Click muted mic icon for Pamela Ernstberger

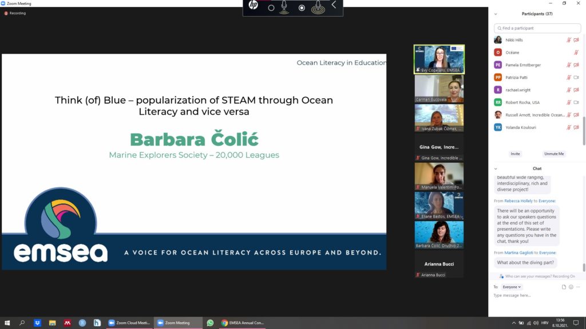pos(568,65)
